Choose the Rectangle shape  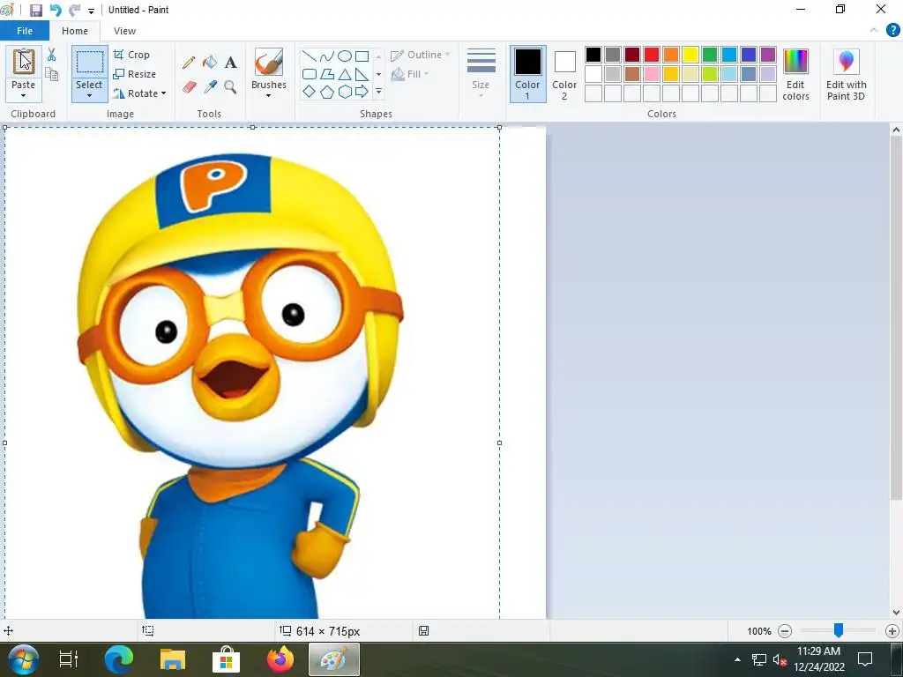point(362,56)
